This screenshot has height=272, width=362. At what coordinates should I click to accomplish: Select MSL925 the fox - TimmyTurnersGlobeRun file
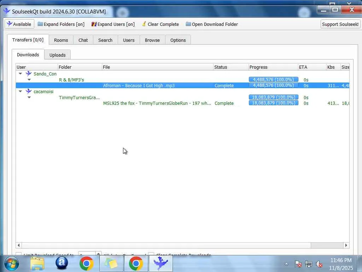(x=157, y=103)
